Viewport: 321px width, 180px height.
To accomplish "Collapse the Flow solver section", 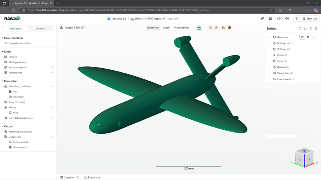I will point(2,81).
